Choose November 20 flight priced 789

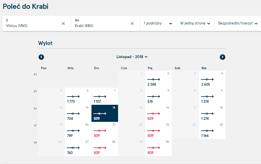(78, 130)
